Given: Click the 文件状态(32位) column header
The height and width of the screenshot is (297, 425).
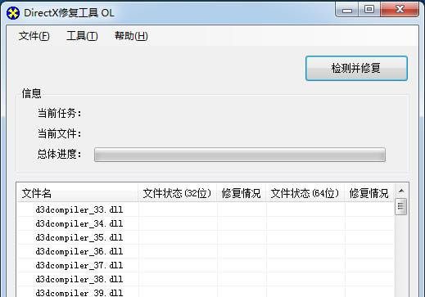Looking at the screenshot, I should [x=178, y=193].
